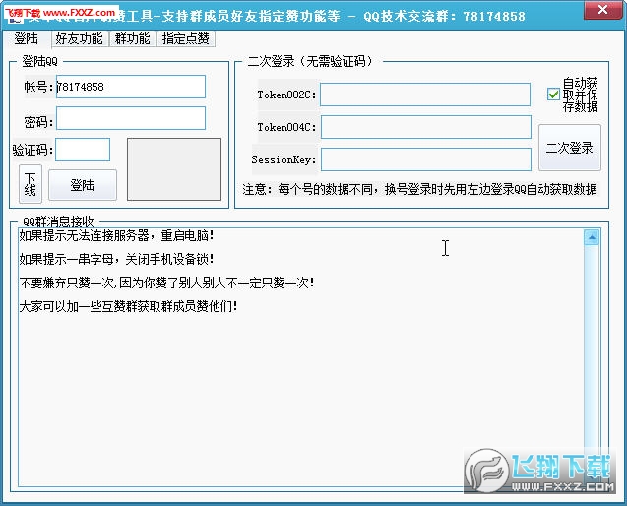Click the SessionKey input field
The width and height of the screenshot is (627, 506).
[x=426, y=159]
